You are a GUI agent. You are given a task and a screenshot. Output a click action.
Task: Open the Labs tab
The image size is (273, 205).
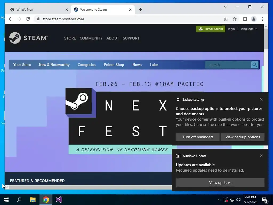point(154,65)
